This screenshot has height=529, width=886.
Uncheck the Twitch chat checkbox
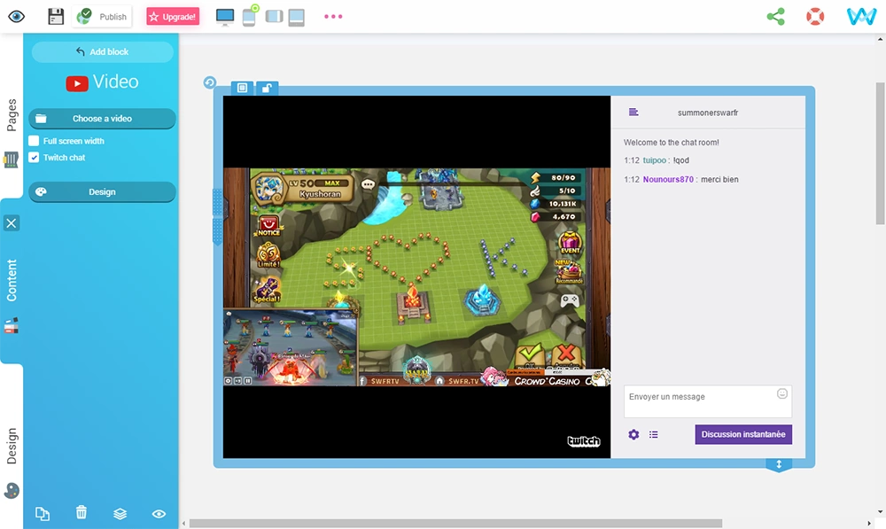(x=34, y=157)
